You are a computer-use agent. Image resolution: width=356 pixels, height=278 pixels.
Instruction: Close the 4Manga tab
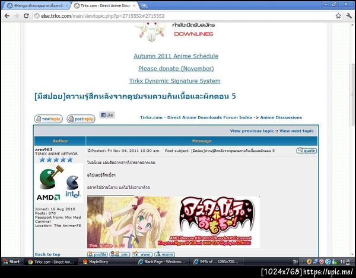(67, 6)
